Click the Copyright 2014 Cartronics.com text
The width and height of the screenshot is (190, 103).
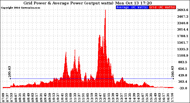click(x=20, y=8)
